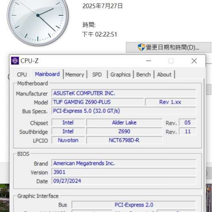This screenshot has width=212, height=212.
Task: Click the 變更日期和時間(D)... button
Action: pos(168,47)
